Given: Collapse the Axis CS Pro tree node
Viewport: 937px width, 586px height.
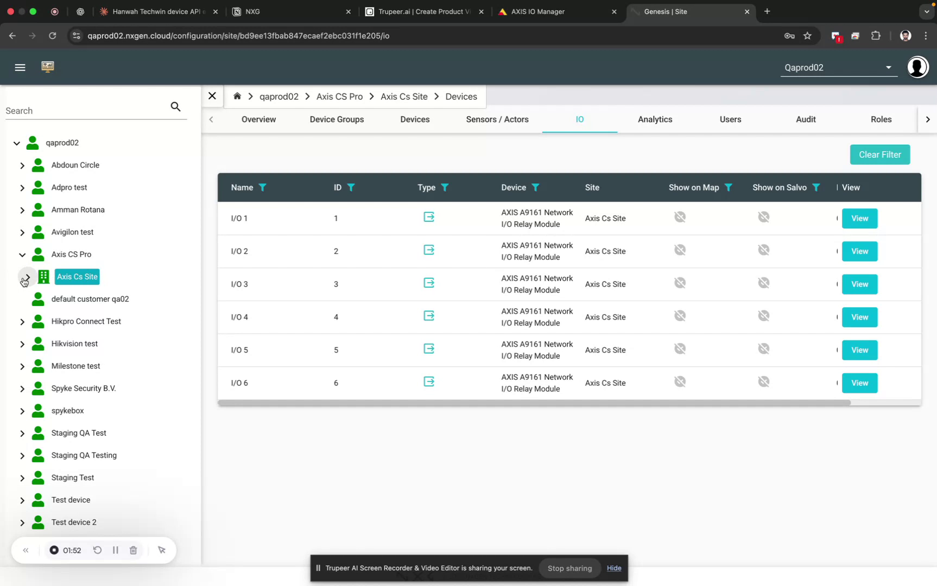Looking at the screenshot, I should pos(22,254).
